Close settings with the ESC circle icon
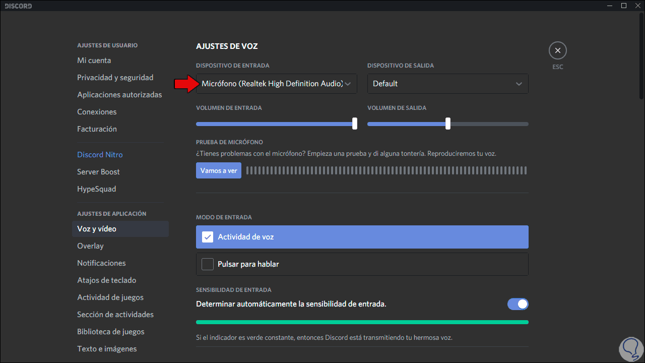Viewport: 645px width, 363px height. point(557,50)
